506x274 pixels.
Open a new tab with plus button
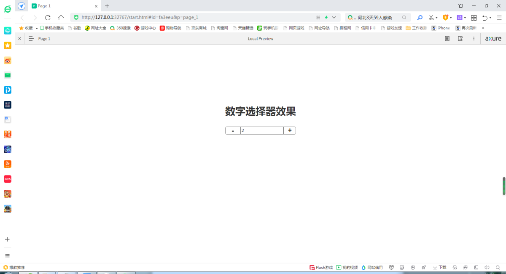click(x=107, y=6)
